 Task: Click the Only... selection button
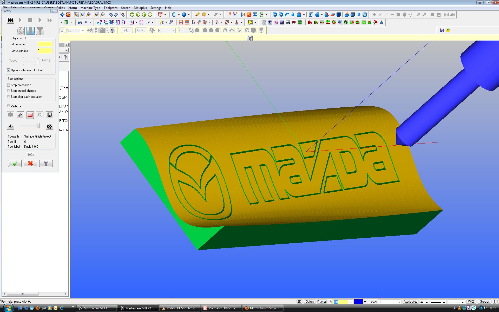[141, 30]
